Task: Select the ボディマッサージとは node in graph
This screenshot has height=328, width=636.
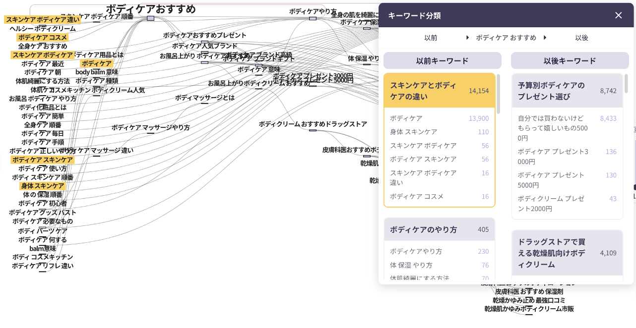Action: [x=204, y=98]
